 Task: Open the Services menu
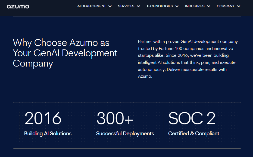pos(126,6)
